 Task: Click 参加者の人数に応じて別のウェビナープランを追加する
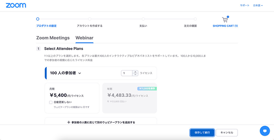pos(103,122)
